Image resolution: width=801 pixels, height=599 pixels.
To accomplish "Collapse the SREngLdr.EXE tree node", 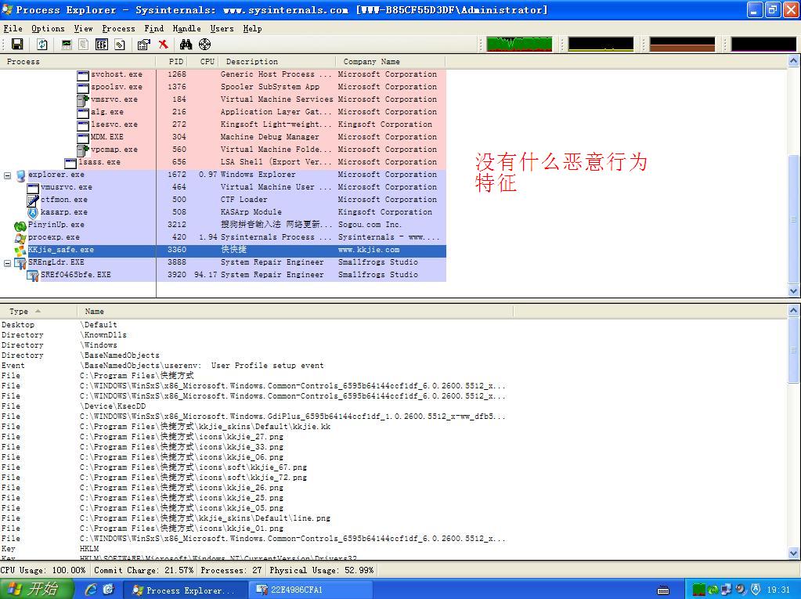I will pos(7,263).
